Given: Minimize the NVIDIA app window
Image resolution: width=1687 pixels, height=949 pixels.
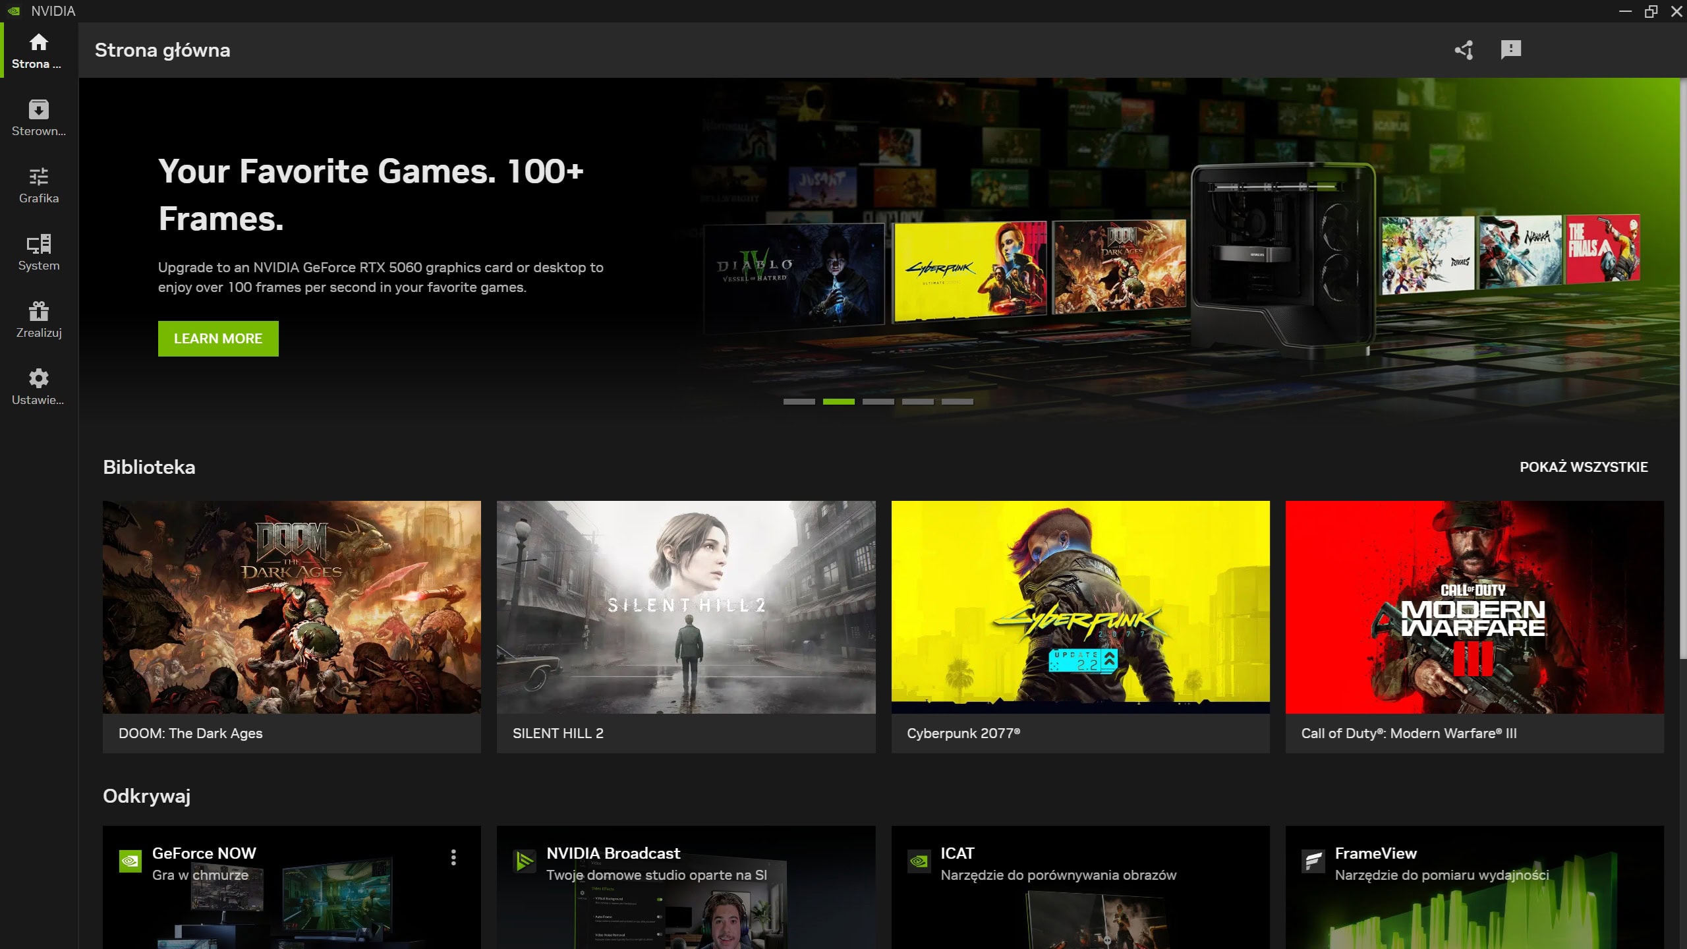Looking at the screenshot, I should point(1626,11).
